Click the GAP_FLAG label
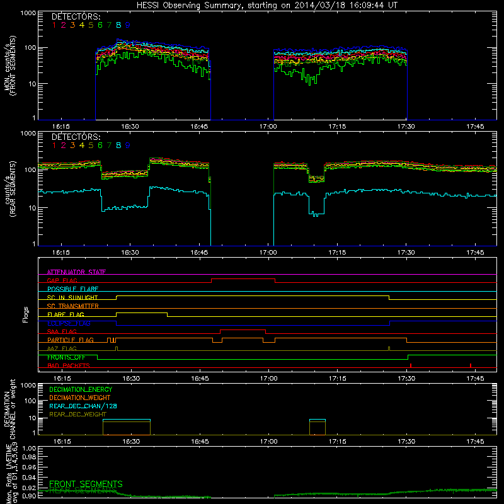Image resolution: width=504 pixels, height=504 pixels. [62, 280]
